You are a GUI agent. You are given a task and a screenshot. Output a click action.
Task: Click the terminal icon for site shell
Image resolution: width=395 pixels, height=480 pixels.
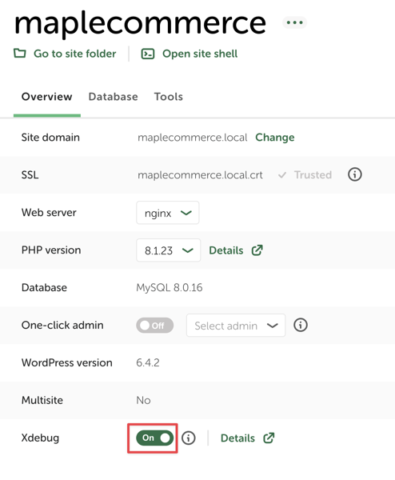148,54
